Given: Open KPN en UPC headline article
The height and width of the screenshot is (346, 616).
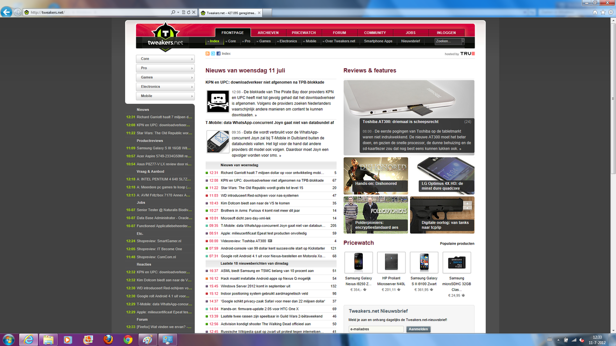Looking at the screenshot, I should [265, 82].
